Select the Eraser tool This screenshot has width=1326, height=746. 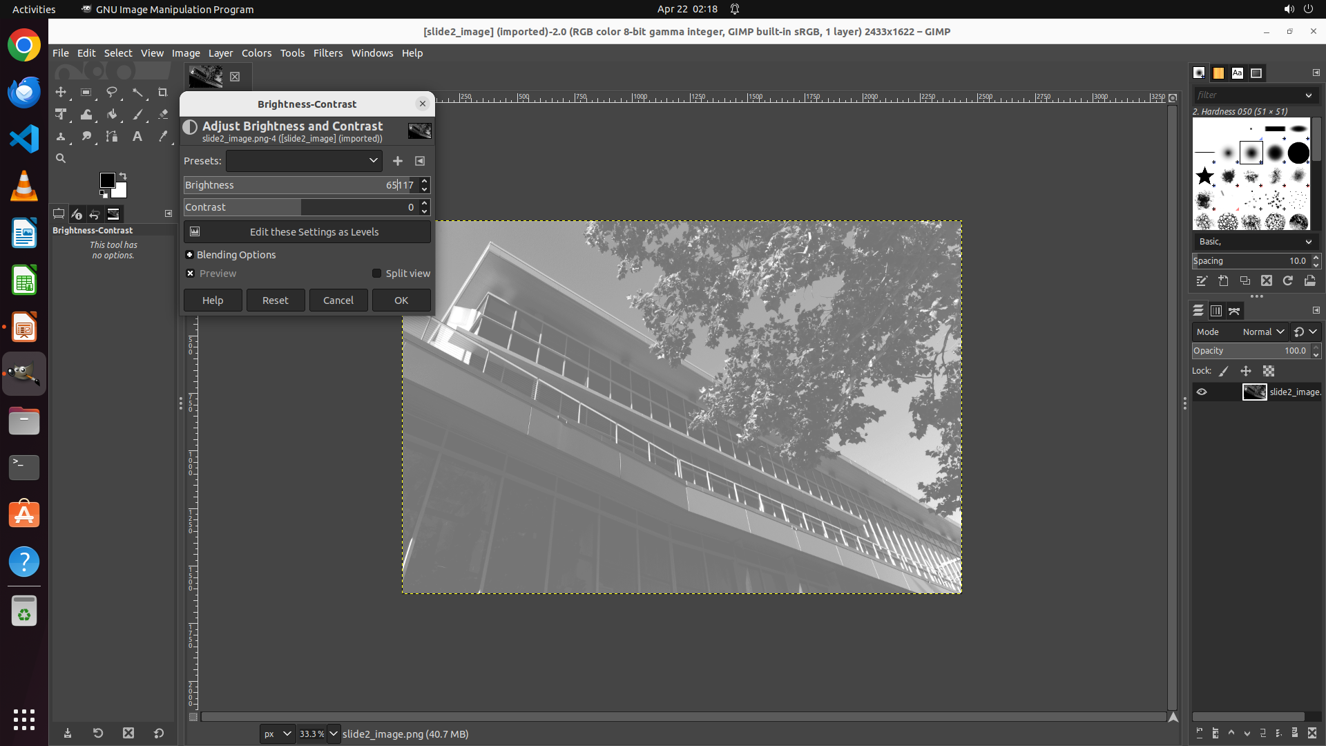tap(163, 115)
